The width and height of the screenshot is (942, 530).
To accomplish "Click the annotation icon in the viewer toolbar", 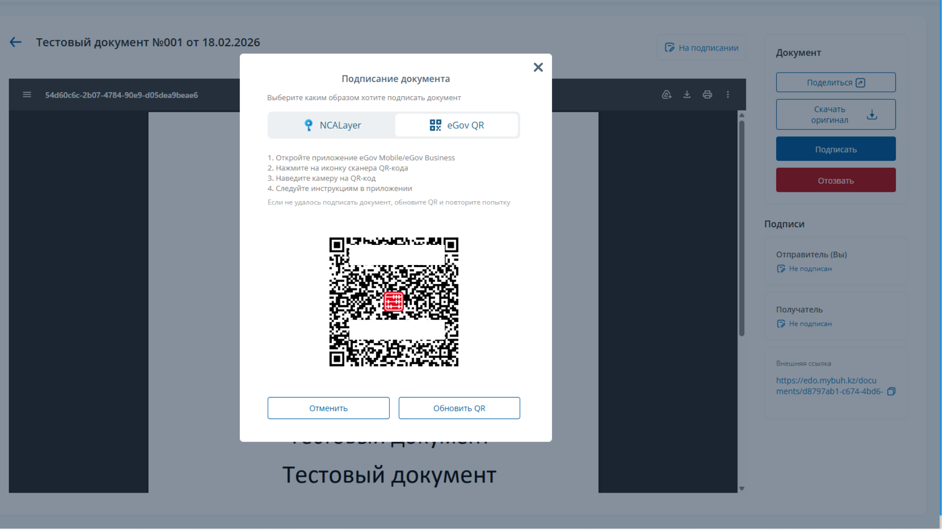I will [x=666, y=94].
